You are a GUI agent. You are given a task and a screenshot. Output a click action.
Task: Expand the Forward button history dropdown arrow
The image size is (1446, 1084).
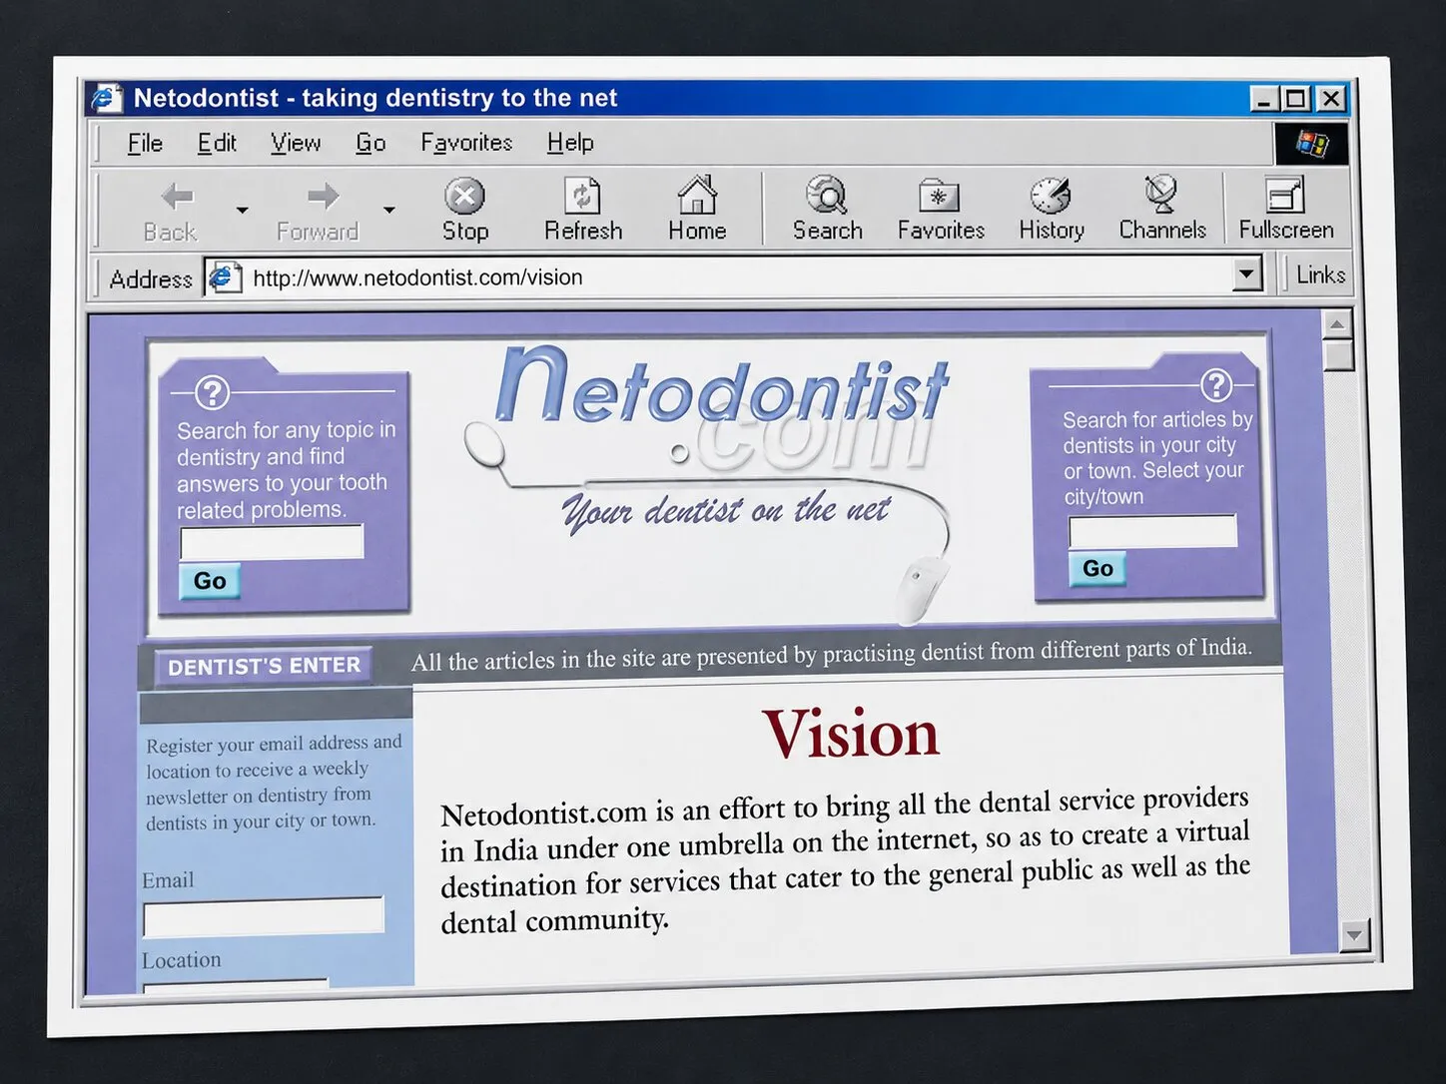coord(389,210)
